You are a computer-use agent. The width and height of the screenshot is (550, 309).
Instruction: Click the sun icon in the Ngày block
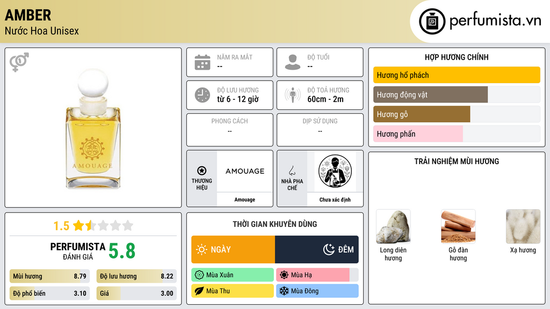(201, 249)
